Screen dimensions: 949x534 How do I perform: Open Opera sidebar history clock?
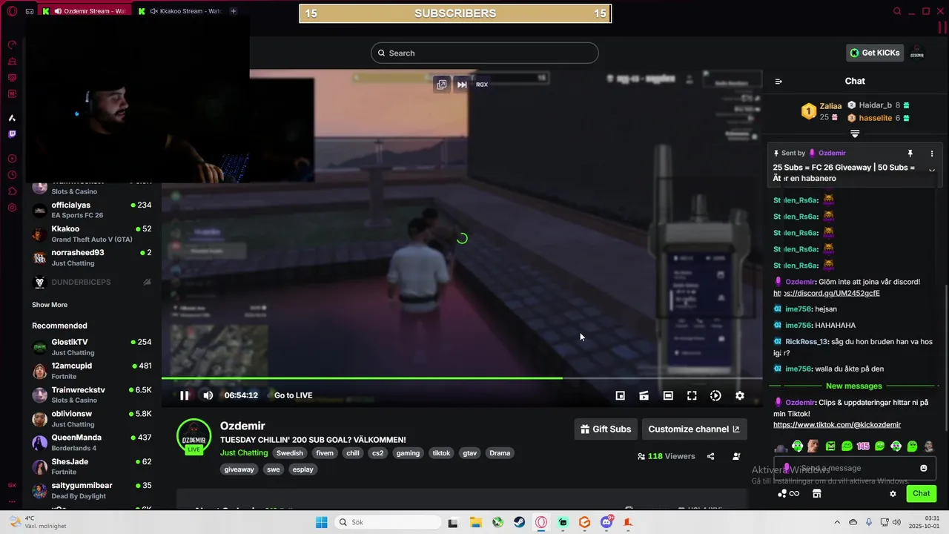12,175
